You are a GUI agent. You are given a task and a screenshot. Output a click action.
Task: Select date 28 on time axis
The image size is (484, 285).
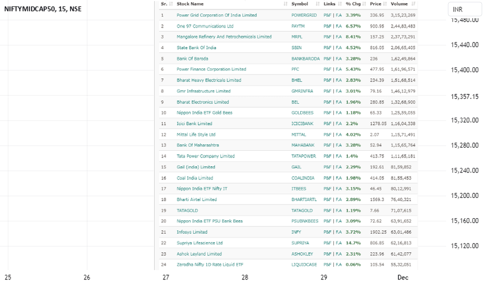tap(245, 277)
